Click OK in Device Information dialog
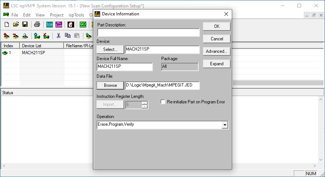Screen dimensions: 325x177 [x=216, y=26]
